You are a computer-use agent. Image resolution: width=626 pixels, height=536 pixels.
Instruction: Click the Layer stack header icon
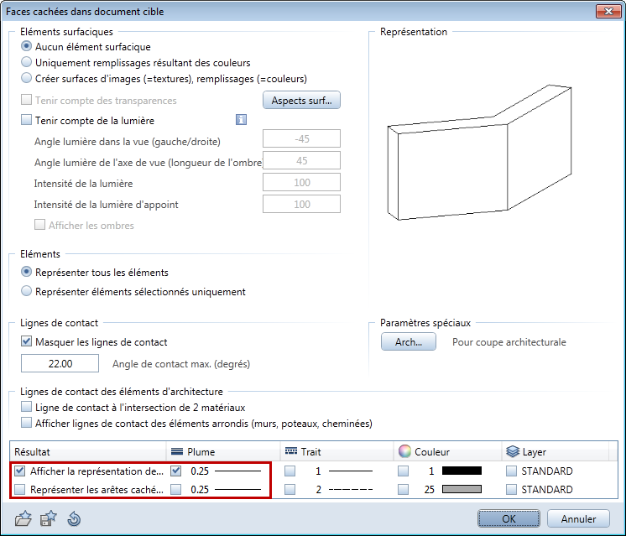point(513,451)
